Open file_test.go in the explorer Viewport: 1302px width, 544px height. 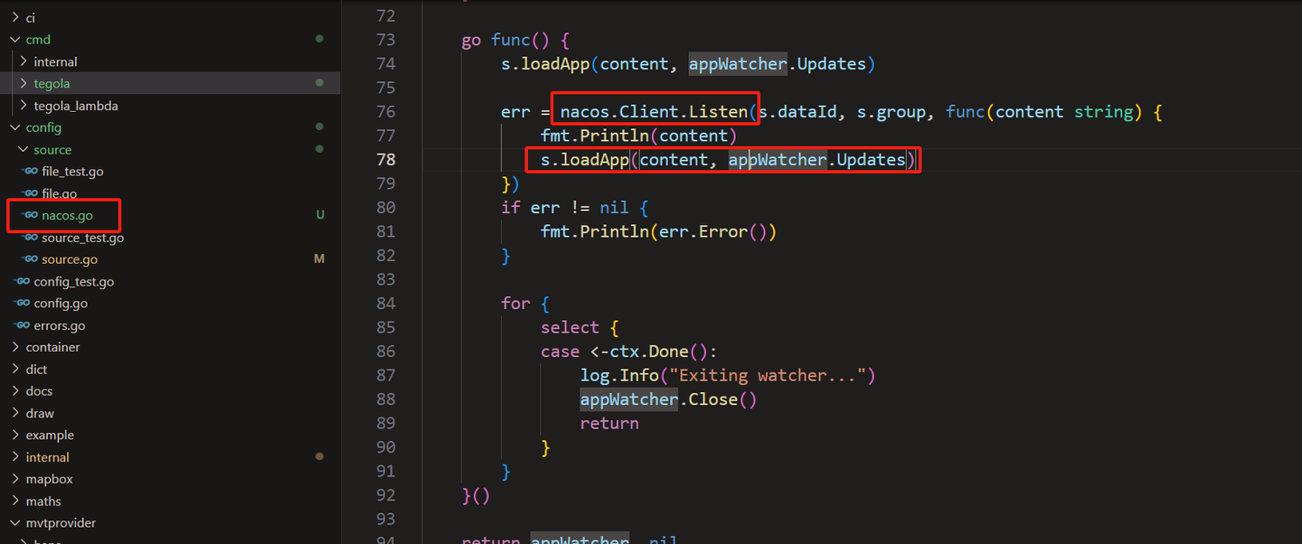click(x=72, y=172)
